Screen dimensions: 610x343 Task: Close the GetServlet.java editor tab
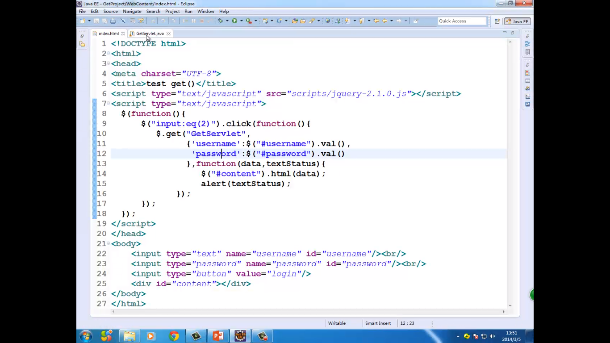tap(168, 33)
